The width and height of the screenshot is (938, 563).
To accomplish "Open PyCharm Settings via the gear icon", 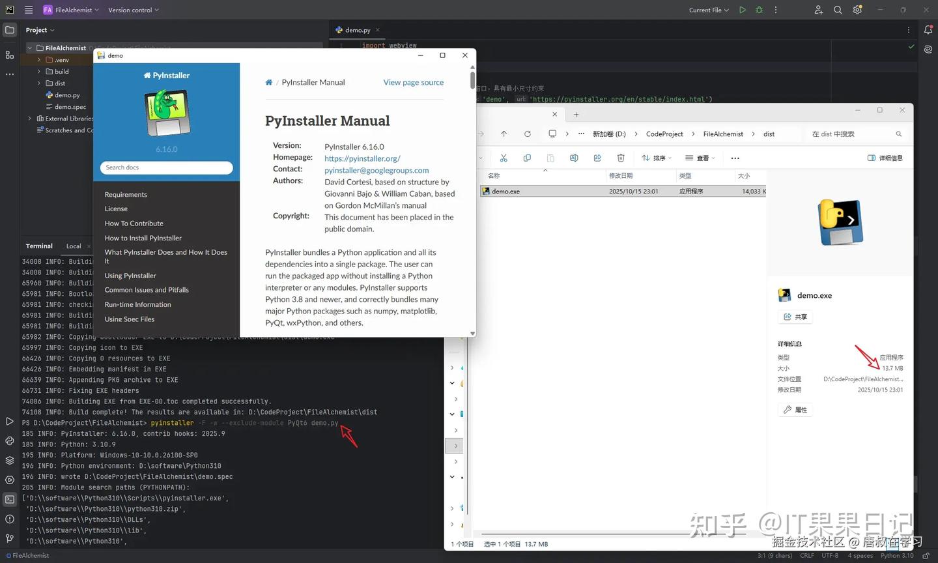I will [857, 10].
